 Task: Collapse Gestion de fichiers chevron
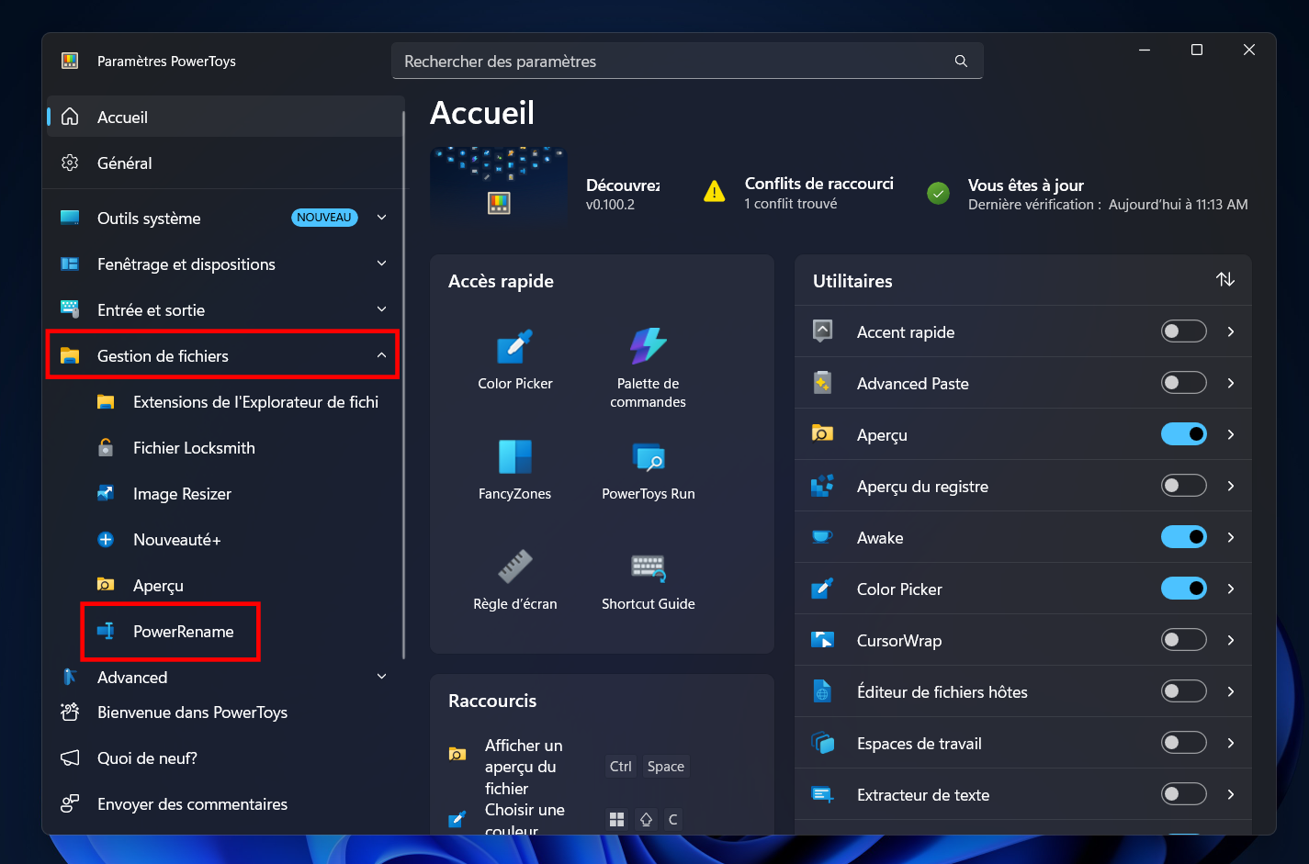click(381, 355)
